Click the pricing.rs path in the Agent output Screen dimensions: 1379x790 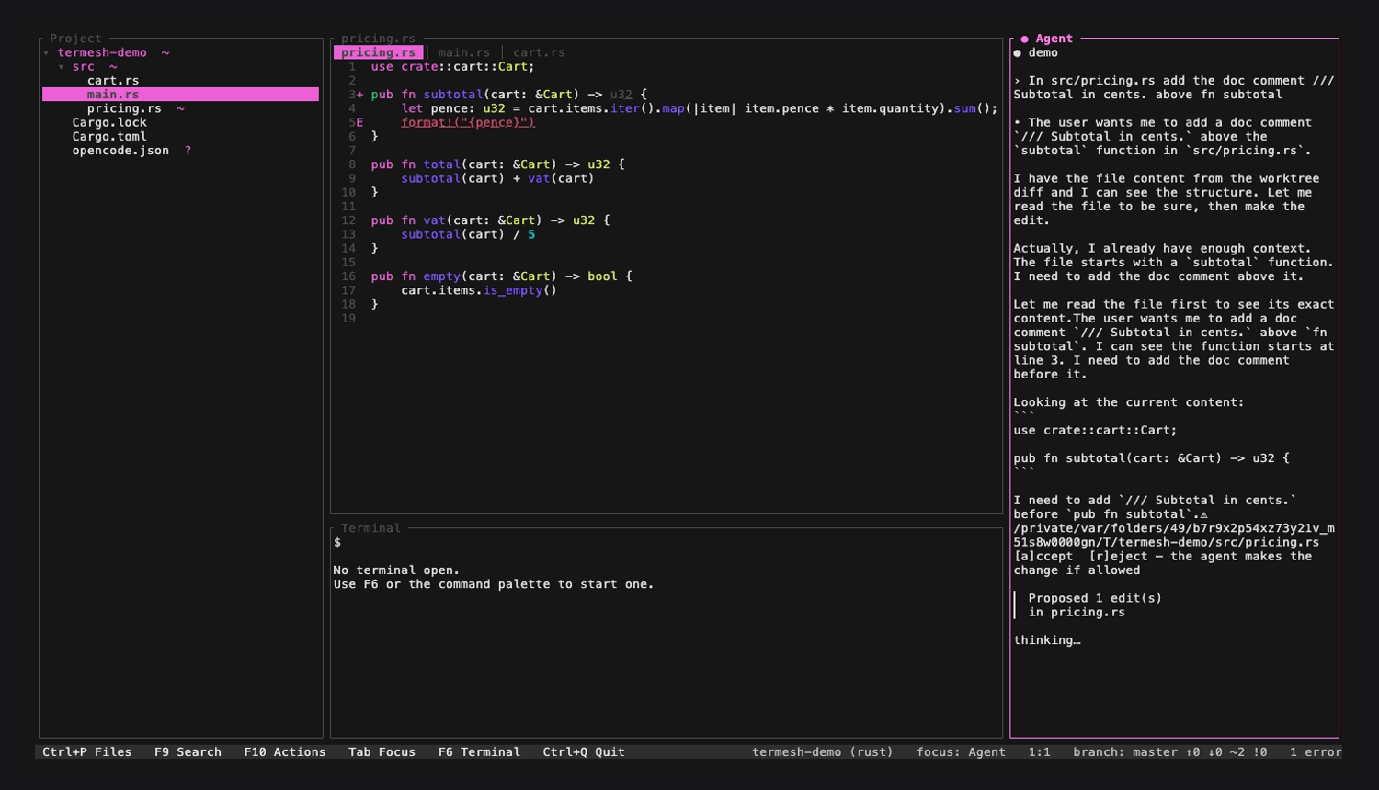tap(1174, 536)
